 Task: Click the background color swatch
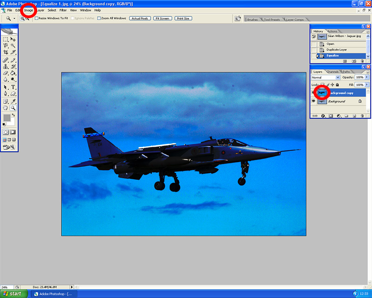pos(12,122)
